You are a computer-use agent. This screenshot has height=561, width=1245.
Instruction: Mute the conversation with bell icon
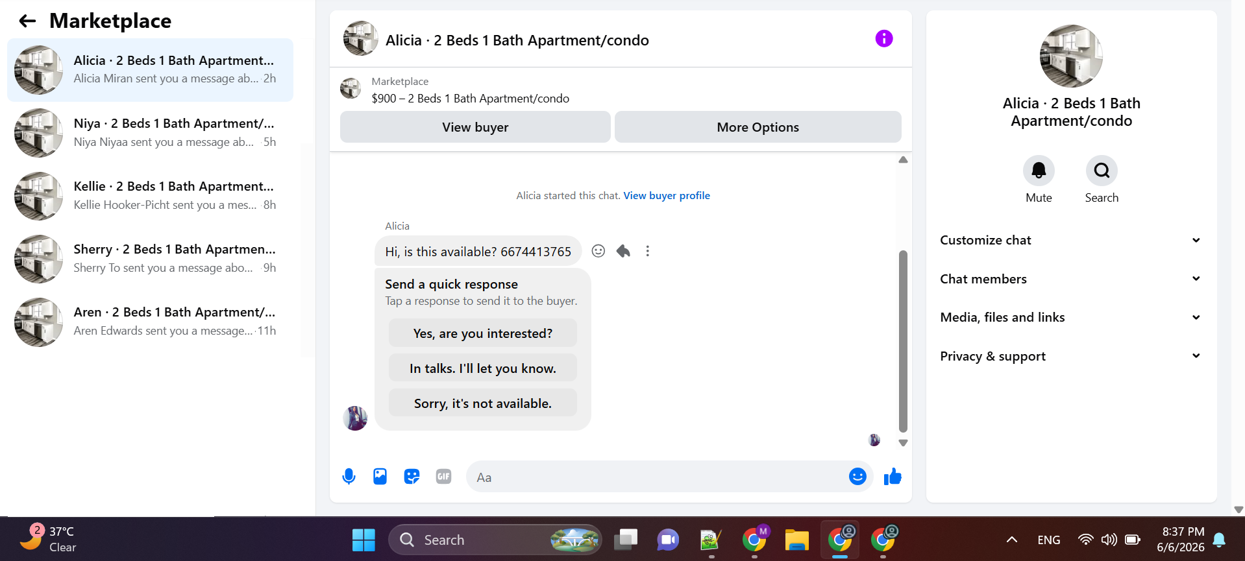point(1039,171)
